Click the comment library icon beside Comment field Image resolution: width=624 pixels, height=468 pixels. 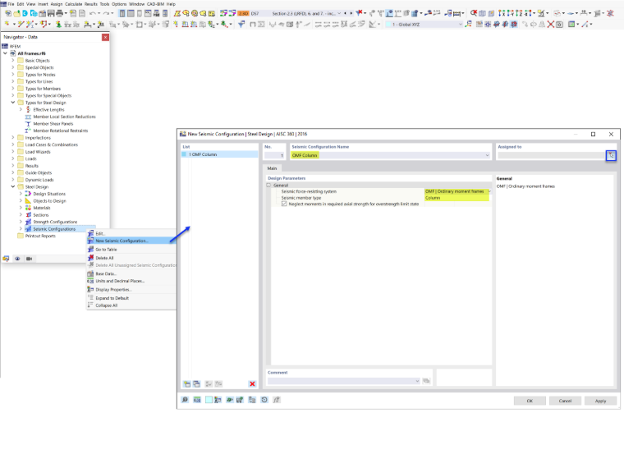pyautogui.click(x=426, y=381)
